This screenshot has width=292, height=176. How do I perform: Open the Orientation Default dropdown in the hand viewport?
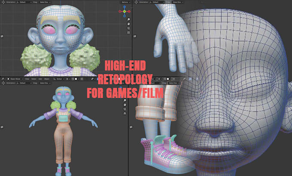(x=157, y=2)
